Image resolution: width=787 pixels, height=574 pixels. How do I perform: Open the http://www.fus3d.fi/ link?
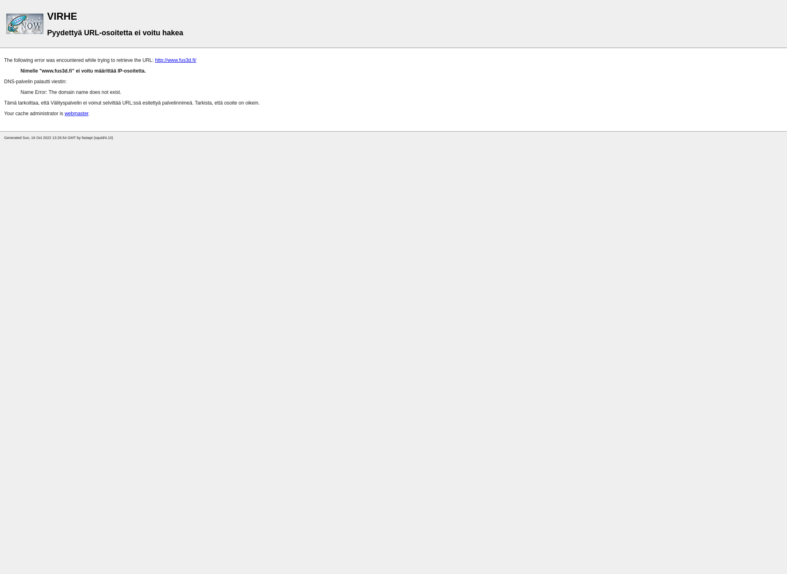pos(175,60)
